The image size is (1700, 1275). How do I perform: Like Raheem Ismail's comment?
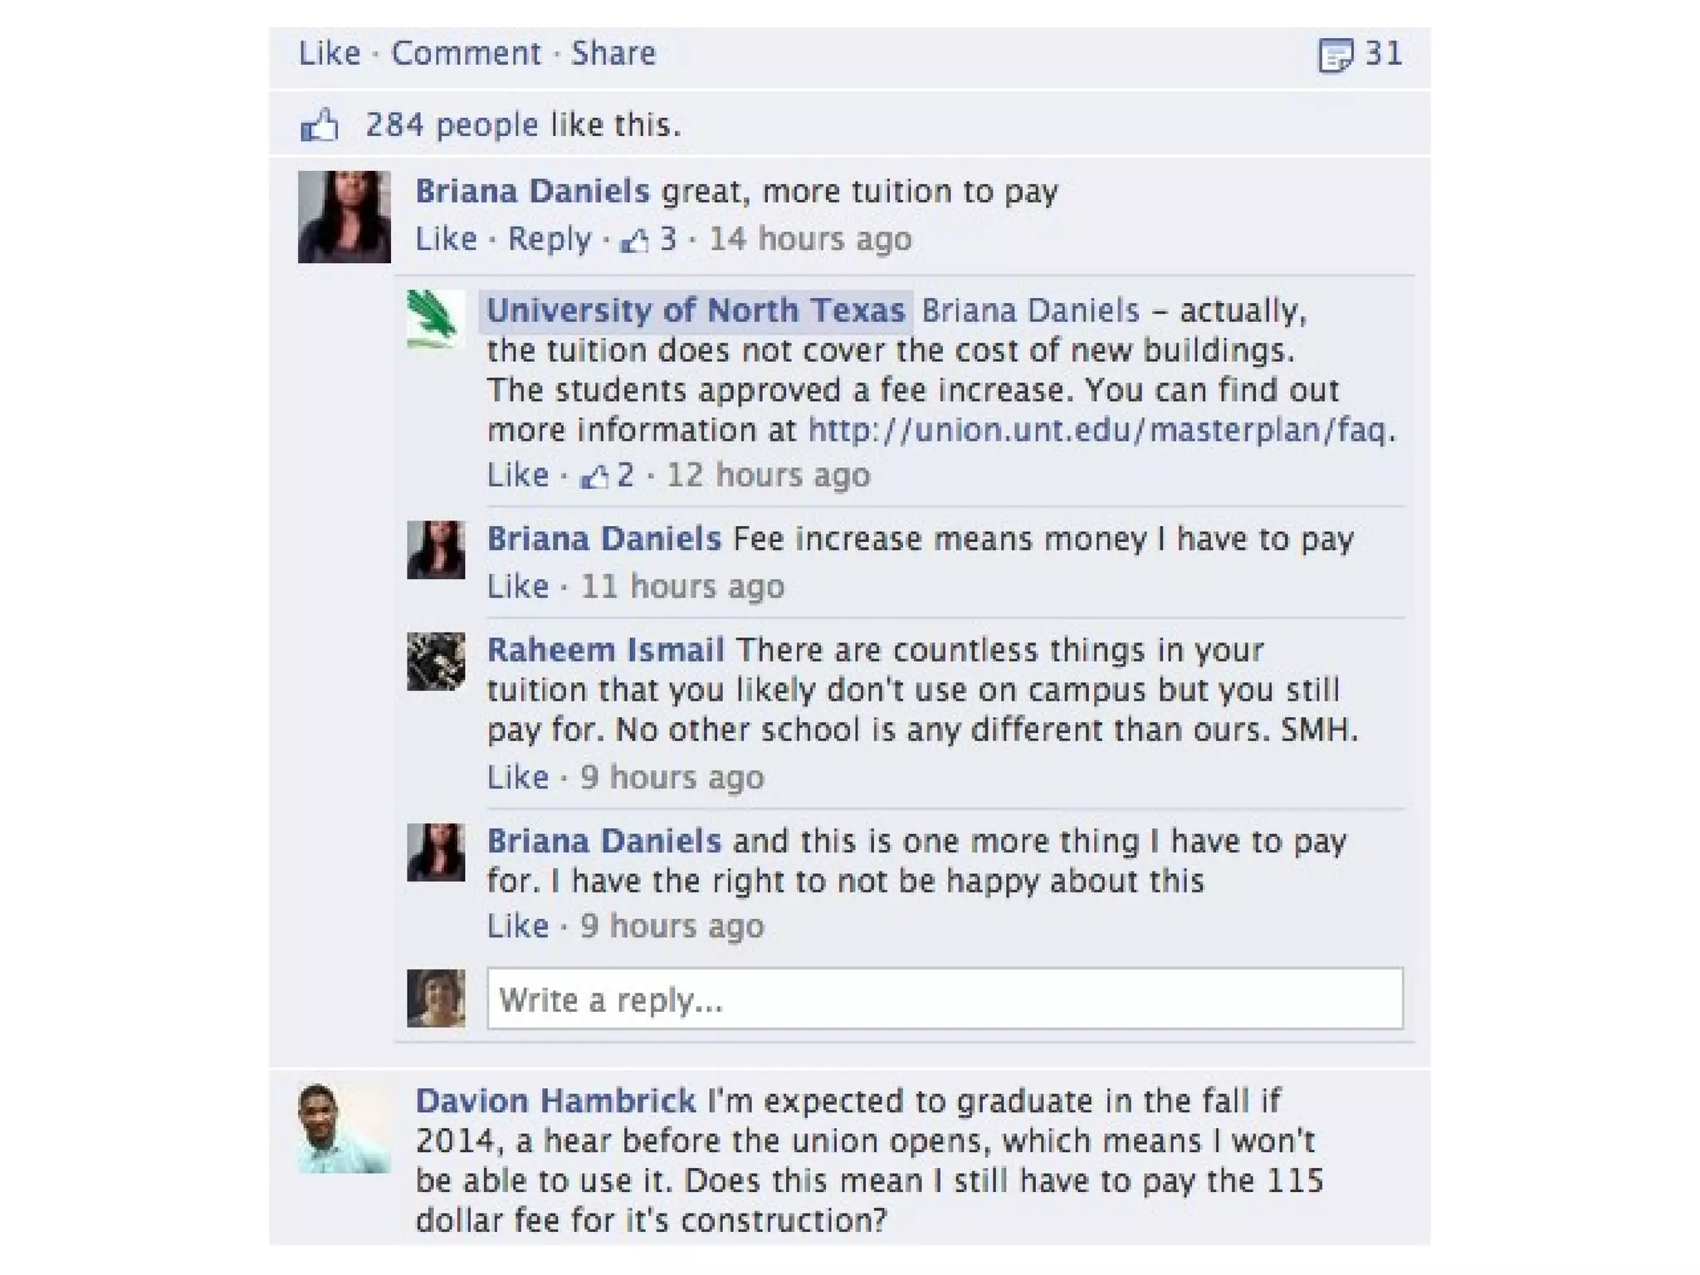point(517,778)
